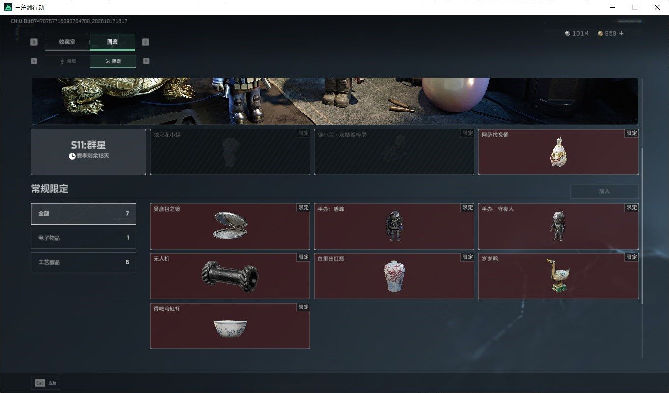Image resolution: width=669 pixels, height=393 pixels.
Task: Click the 限定 tag on the 岁岁鸭 card
Action: coord(631,257)
